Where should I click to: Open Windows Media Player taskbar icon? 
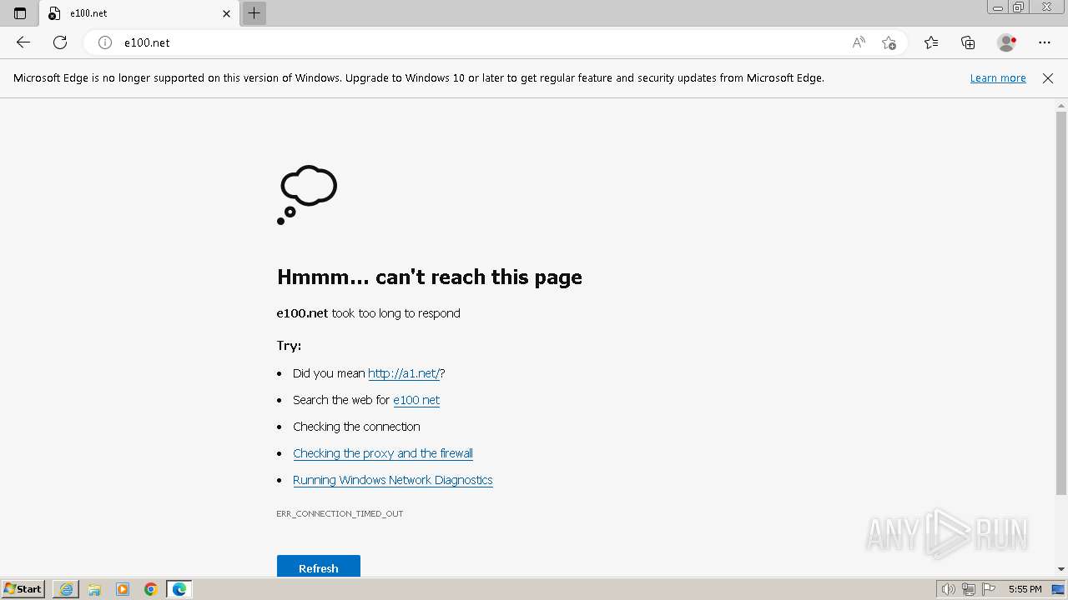point(123,589)
